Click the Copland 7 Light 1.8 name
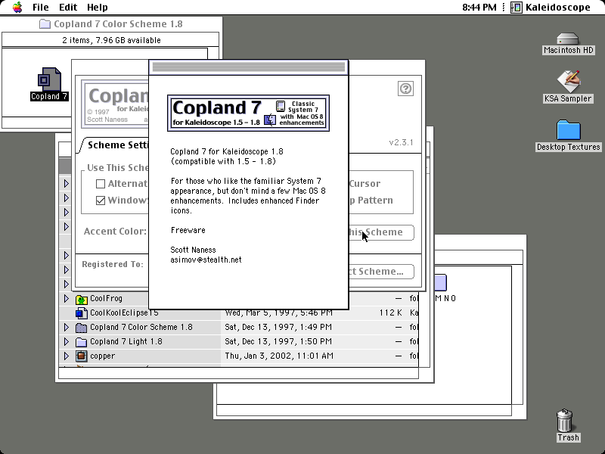This screenshot has width=605, height=454. tap(126, 342)
